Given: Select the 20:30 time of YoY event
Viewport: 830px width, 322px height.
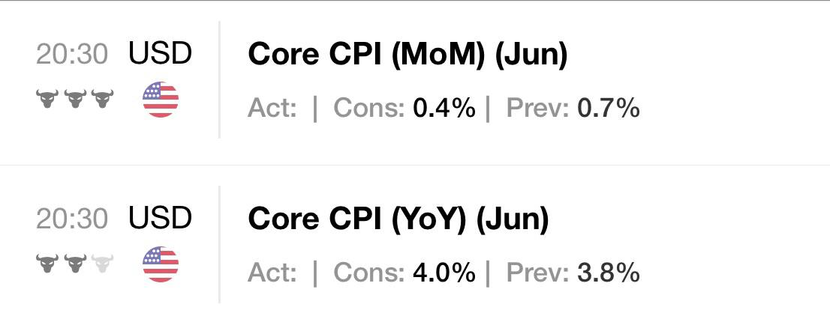Looking at the screenshot, I should [72, 219].
